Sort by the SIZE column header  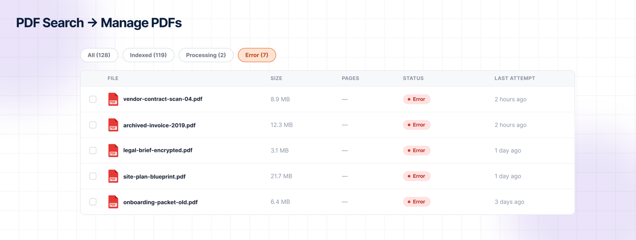276,79
